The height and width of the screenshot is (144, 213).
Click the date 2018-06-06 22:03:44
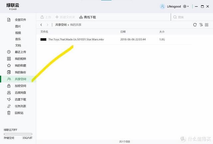tap(133, 39)
